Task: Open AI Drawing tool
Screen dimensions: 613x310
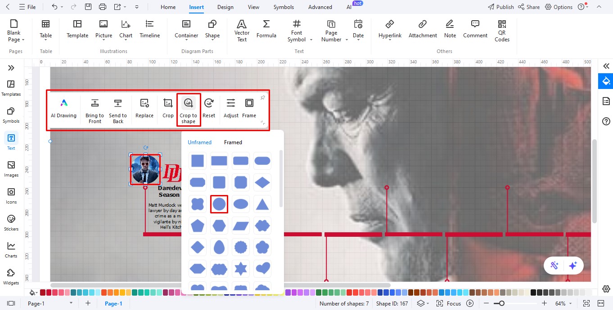Action: [x=63, y=108]
